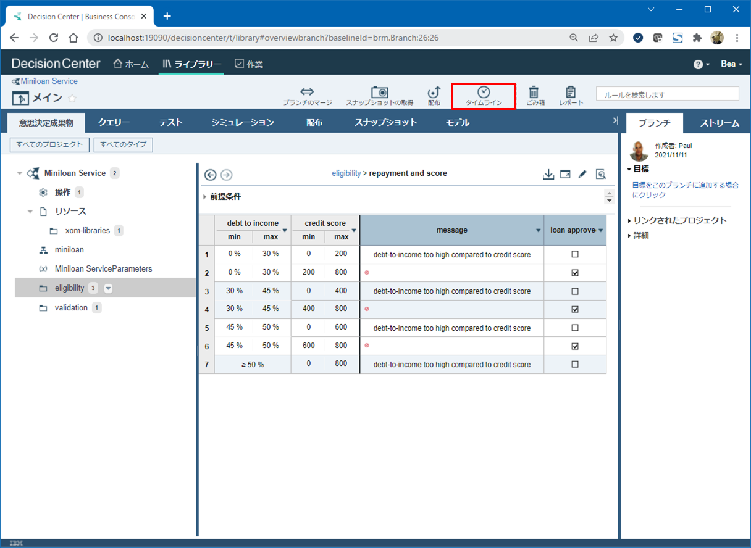751x548 pixels.
Task: Bookmark this page with the star icon
Action: click(x=613, y=38)
